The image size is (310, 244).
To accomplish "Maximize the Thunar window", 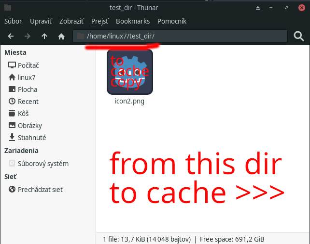I will tap(286, 8).
